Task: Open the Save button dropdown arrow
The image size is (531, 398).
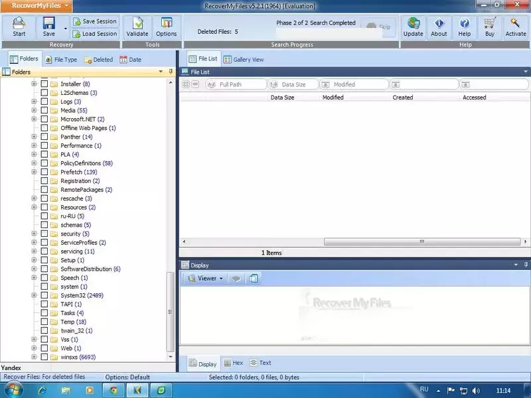Action: 65,29
